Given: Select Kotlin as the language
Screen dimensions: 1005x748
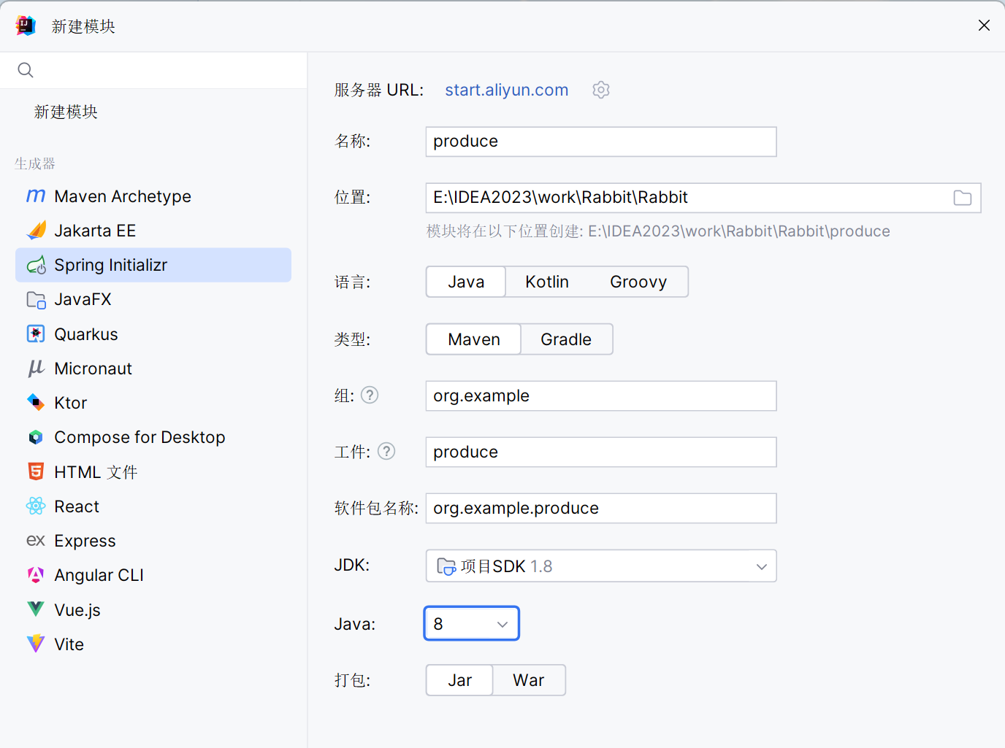Looking at the screenshot, I should (x=547, y=282).
